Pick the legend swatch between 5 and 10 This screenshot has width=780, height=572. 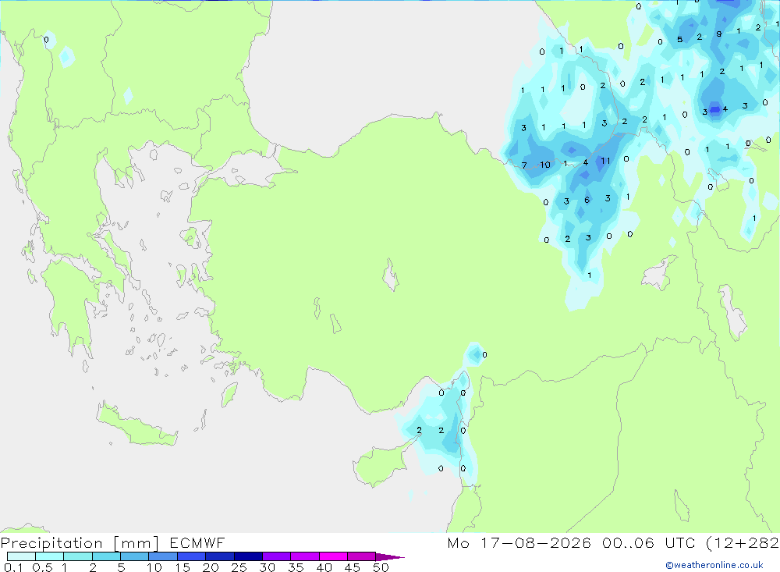(134, 556)
